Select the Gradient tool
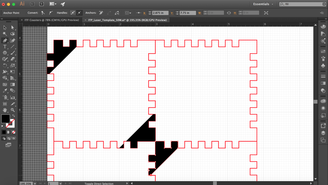The image size is (328, 185). [12, 84]
